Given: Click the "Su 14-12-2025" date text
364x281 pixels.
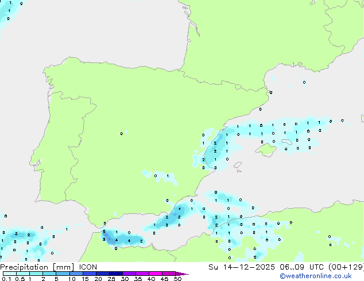Looking at the screenshot, I should pos(242,267).
